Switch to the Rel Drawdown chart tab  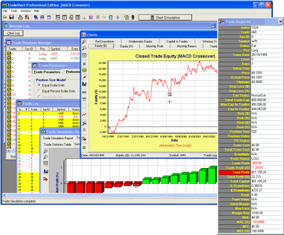(105, 41)
